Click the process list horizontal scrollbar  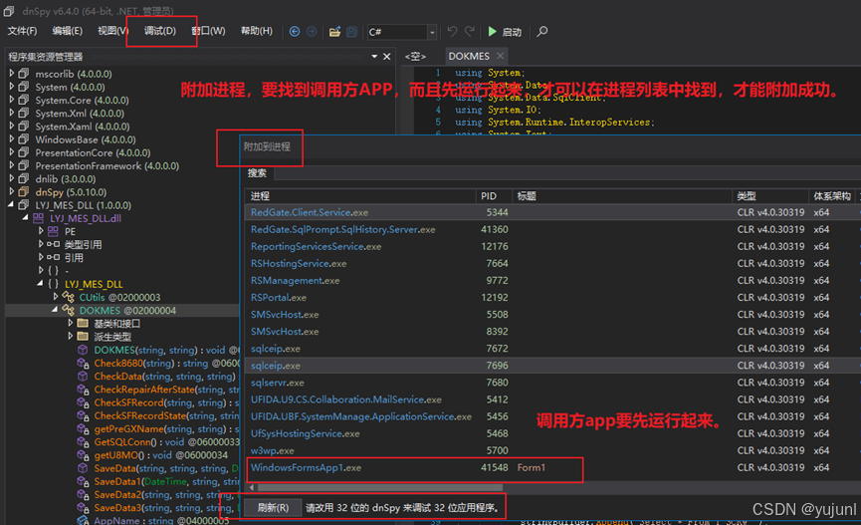pyautogui.click(x=380, y=487)
